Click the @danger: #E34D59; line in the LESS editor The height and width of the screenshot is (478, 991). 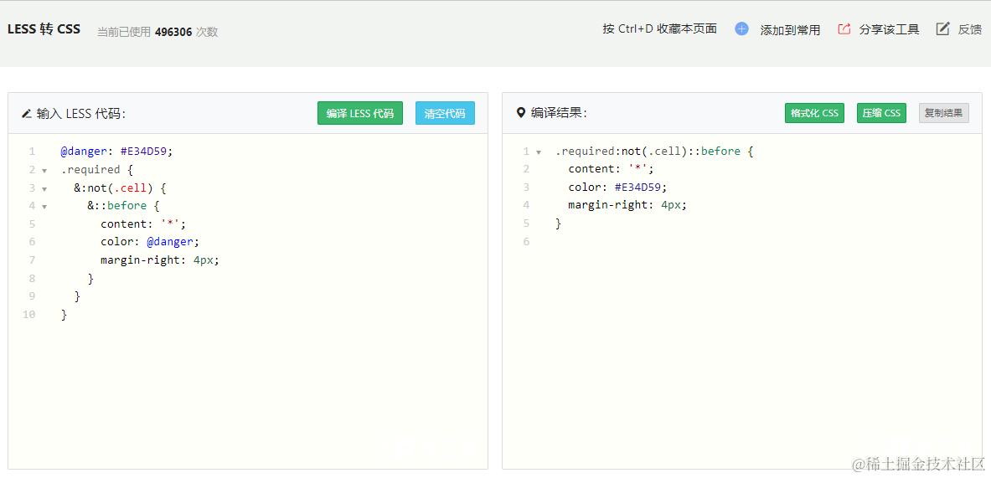pyautogui.click(x=116, y=152)
